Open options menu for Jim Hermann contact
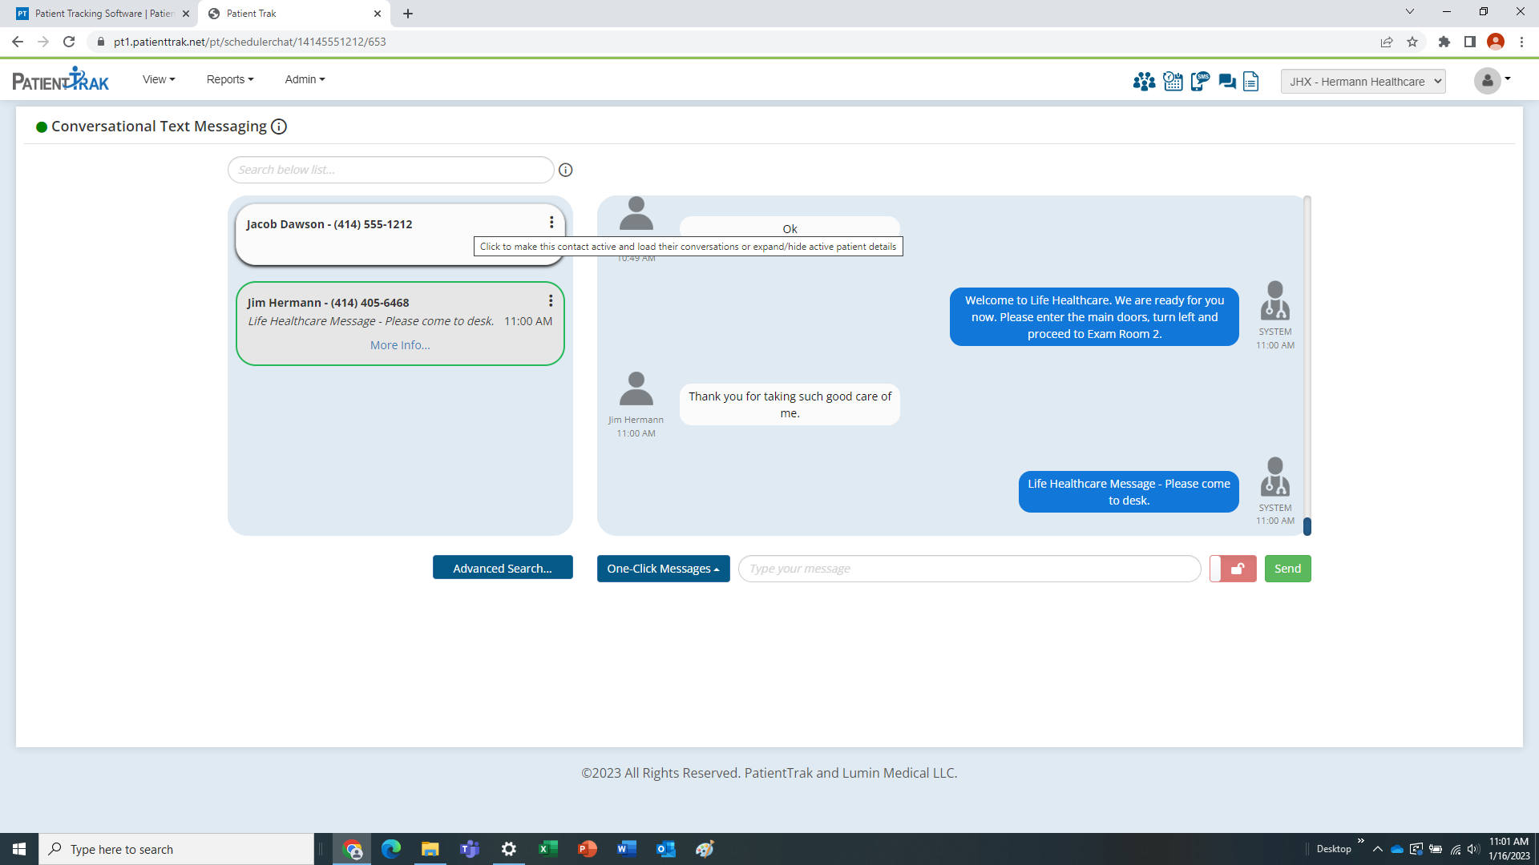 point(551,300)
